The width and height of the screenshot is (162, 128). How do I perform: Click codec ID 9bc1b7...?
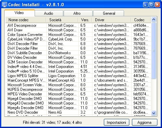140,39
